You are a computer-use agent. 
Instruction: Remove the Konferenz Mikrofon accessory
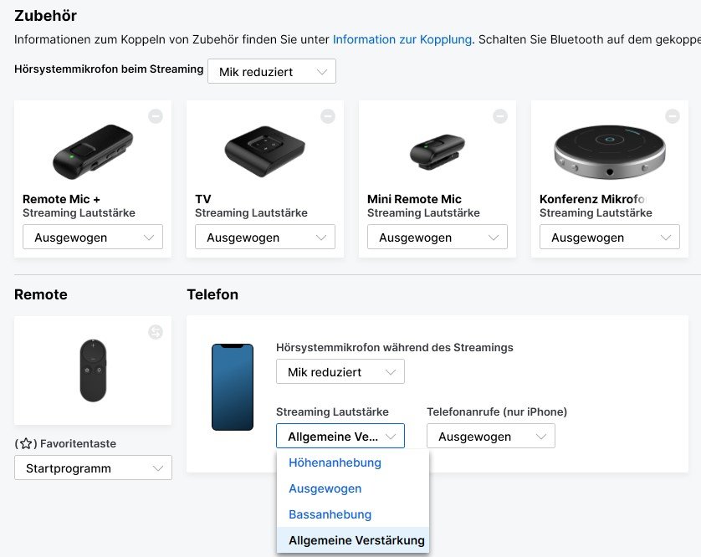(673, 117)
